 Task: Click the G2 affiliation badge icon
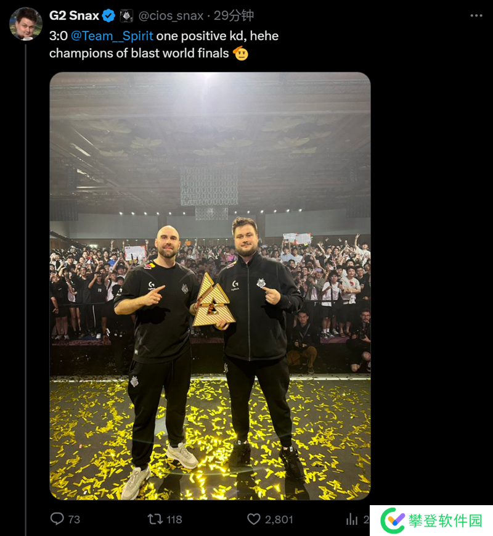click(126, 15)
